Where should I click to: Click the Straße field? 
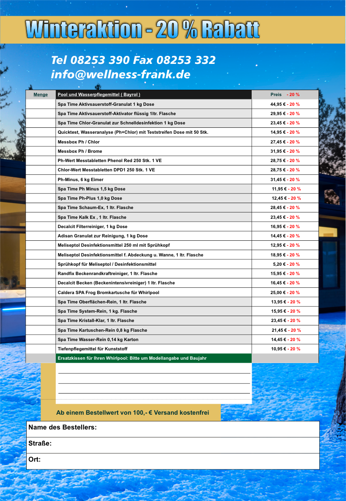pyautogui.click(x=173, y=445)
